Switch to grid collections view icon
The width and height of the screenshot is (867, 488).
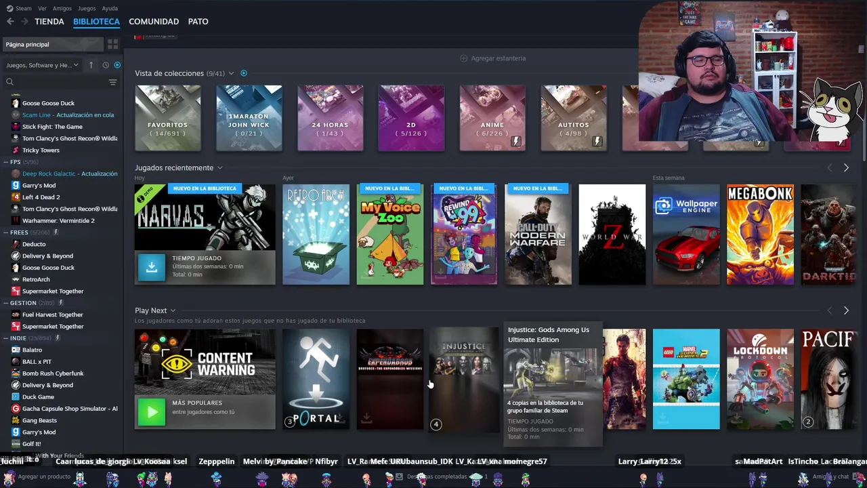[112, 44]
